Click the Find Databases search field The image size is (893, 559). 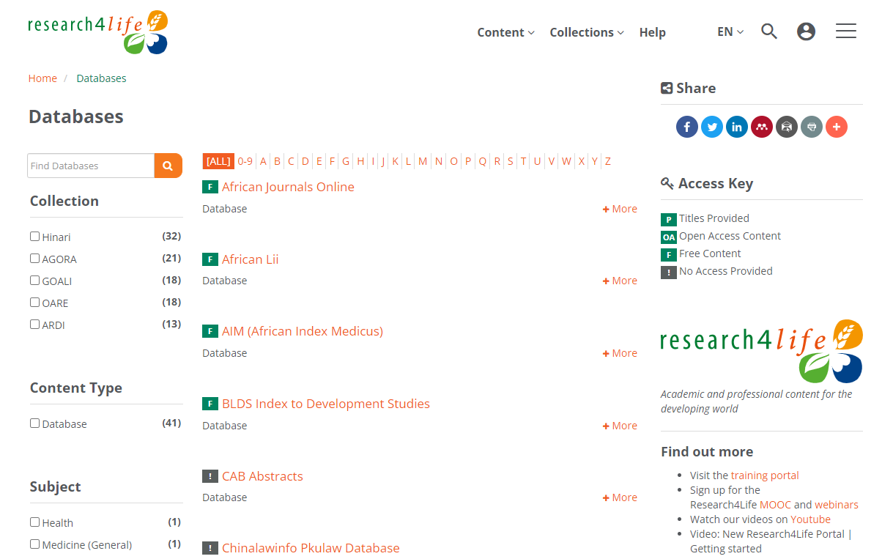(91, 166)
